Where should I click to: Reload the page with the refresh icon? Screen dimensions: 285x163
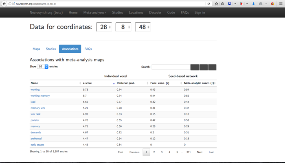click(209, 4)
